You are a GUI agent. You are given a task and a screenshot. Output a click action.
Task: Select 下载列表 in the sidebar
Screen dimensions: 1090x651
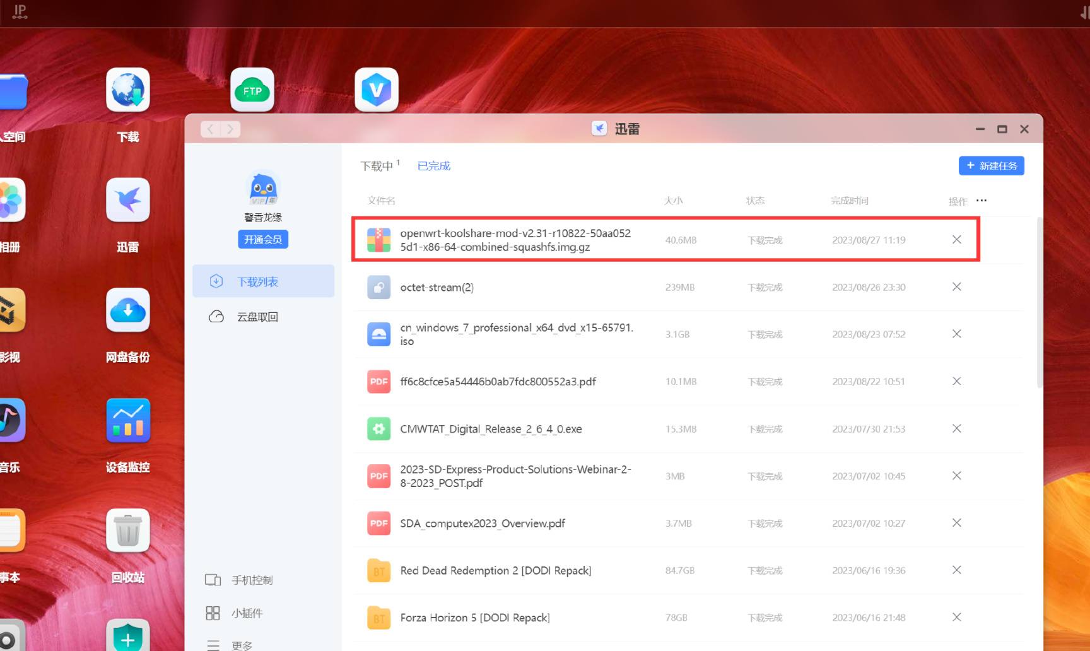tap(263, 281)
